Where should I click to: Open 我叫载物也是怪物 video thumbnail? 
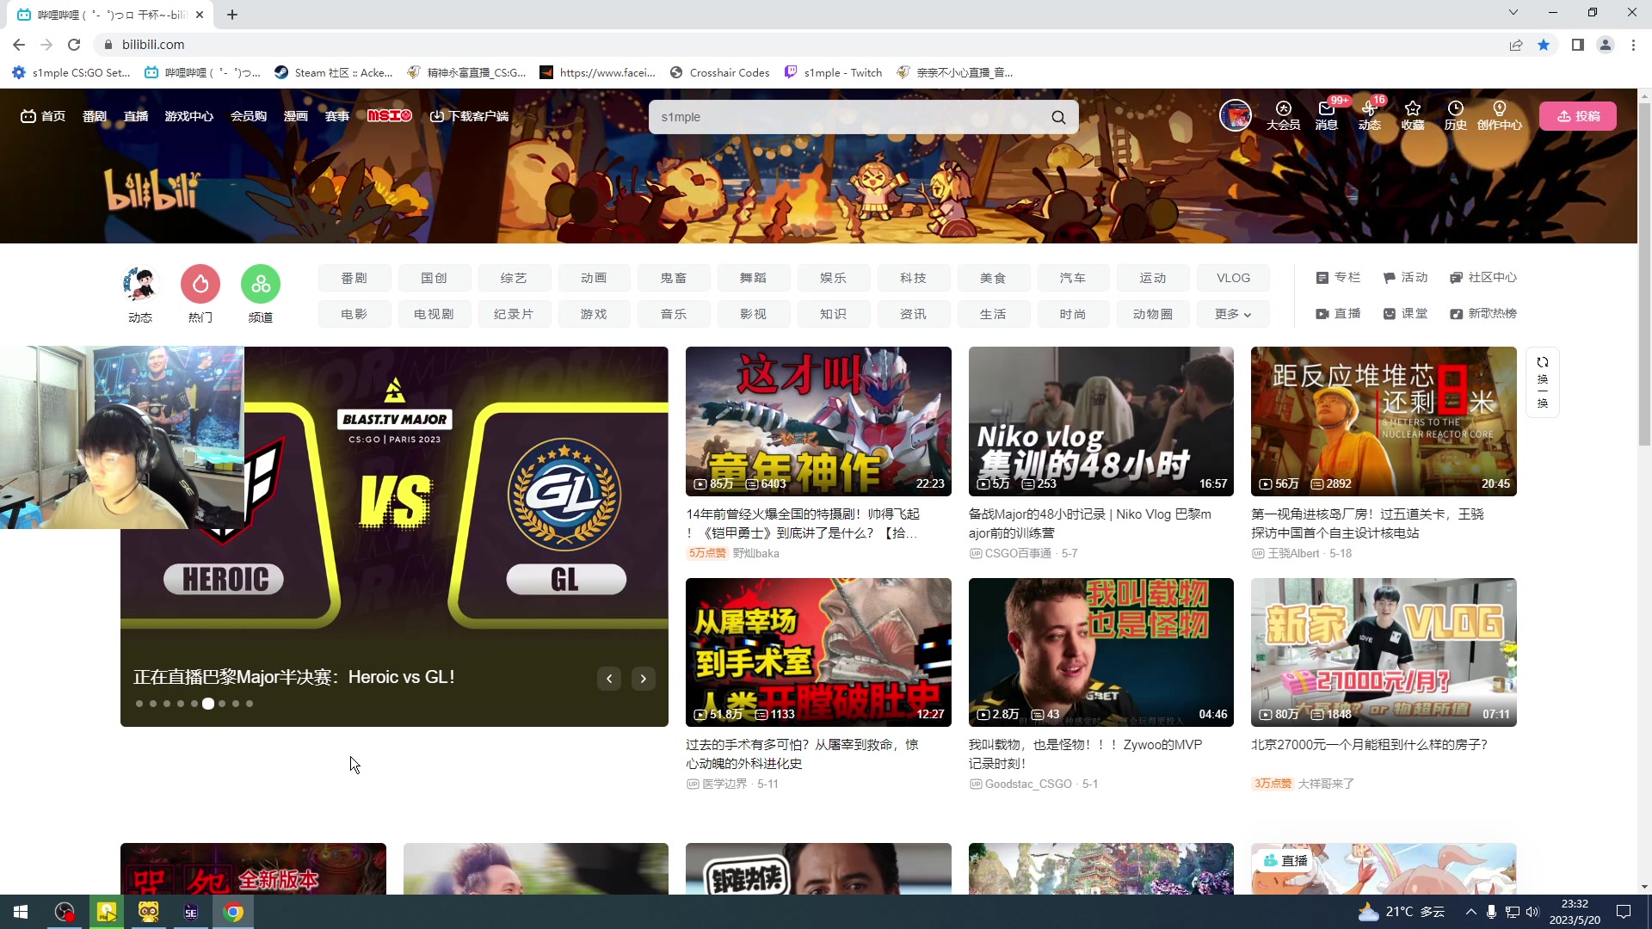tap(1101, 652)
